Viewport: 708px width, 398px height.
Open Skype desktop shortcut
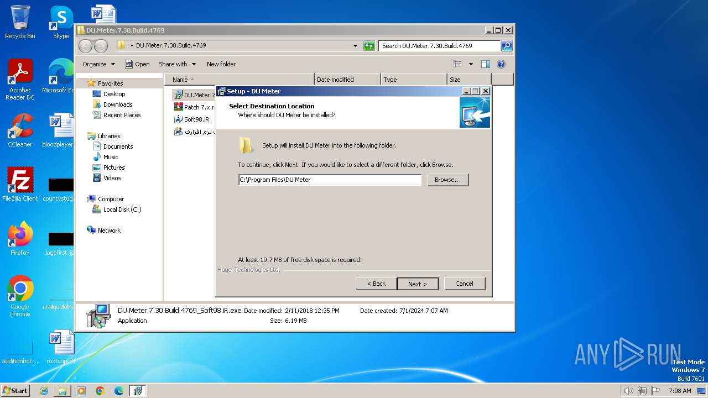click(61, 22)
